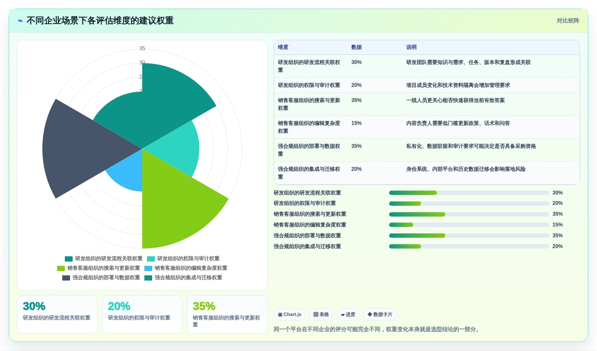
Task: Click progress bar for 强合规组织的部署与数据权重
Action: pos(469,236)
